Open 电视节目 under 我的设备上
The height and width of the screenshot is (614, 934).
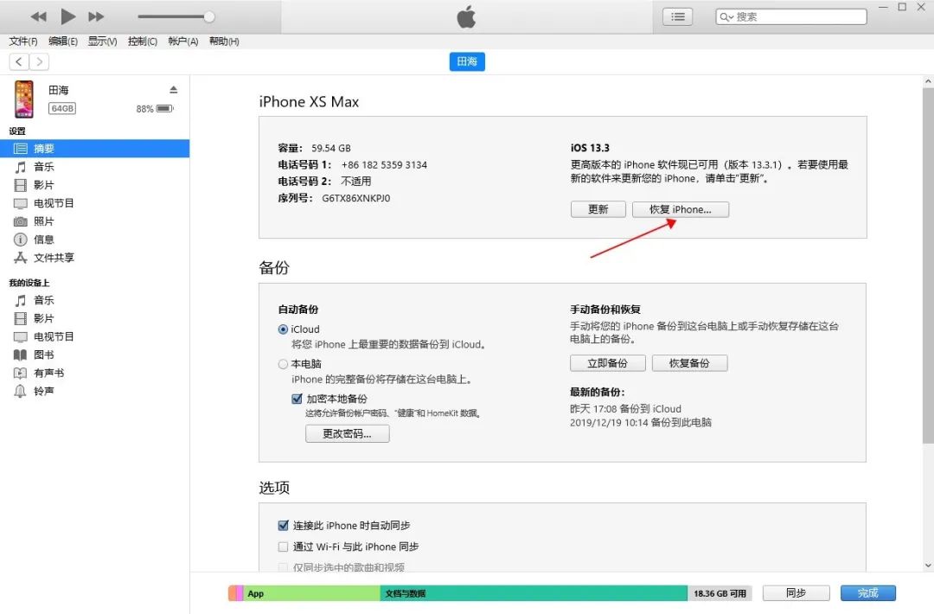[x=95, y=336]
